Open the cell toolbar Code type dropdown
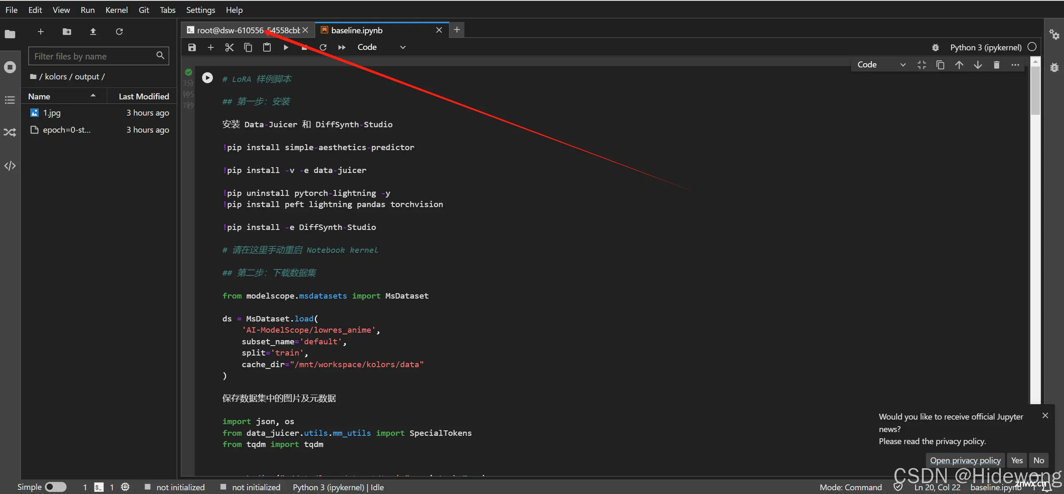 pyautogui.click(x=881, y=65)
